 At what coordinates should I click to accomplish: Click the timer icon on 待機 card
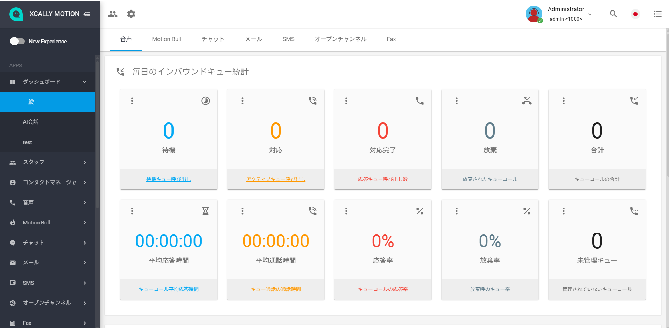tap(205, 101)
